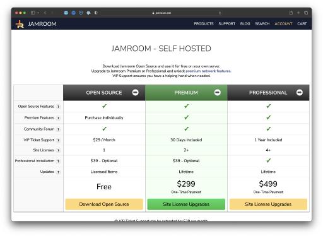Screen dimensions: 323x236
Task: Click the VIP Ticket Support row label
Action: point(39,140)
